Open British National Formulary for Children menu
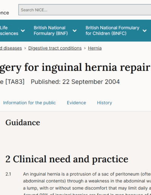Image resolution: width=151 pixels, height=195 pixels. [x=112, y=31]
